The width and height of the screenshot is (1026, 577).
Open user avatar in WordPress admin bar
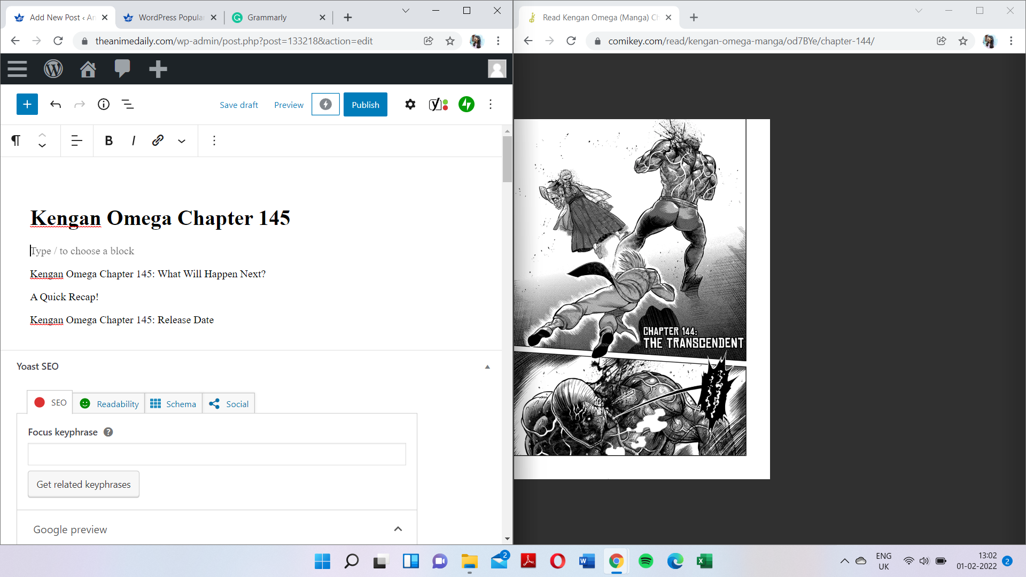coord(497,69)
